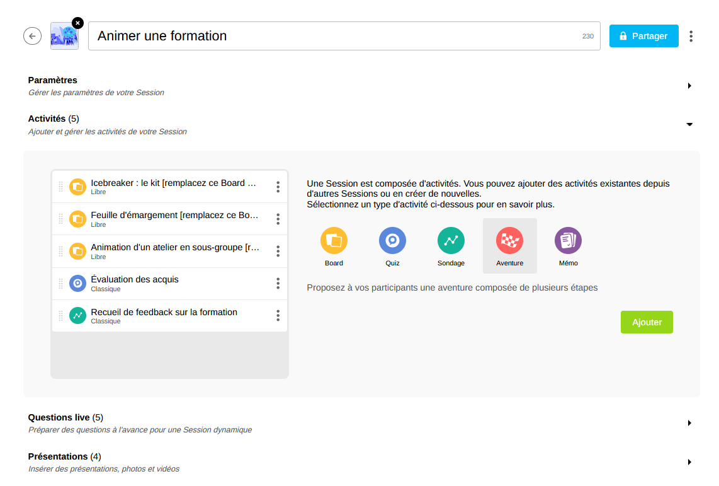
Task: Click the Partager button
Action: pyautogui.click(x=643, y=36)
